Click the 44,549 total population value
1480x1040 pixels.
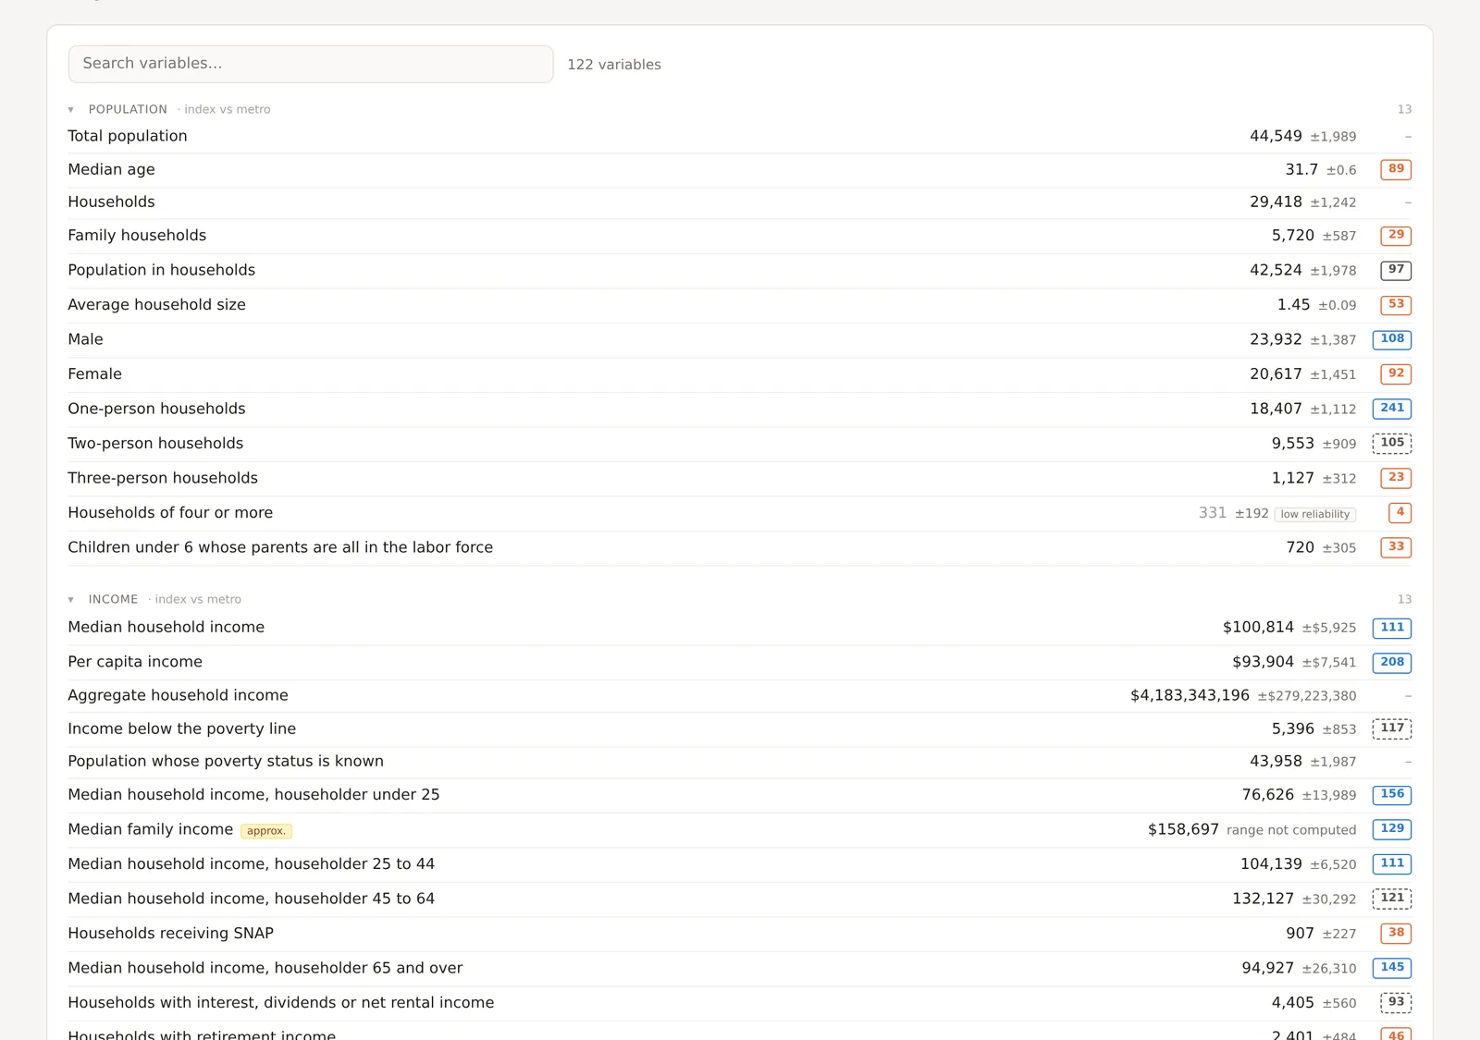point(1276,136)
